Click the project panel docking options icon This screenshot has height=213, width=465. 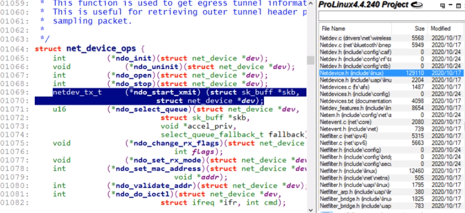pyautogui.click(x=443, y=6)
